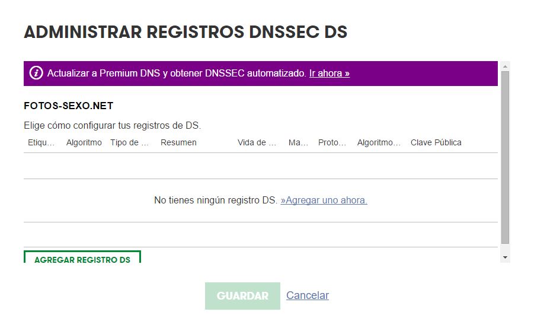Open the "Ir ahora »" link
The height and width of the screenshot is (331, 547).
(329, 74)
